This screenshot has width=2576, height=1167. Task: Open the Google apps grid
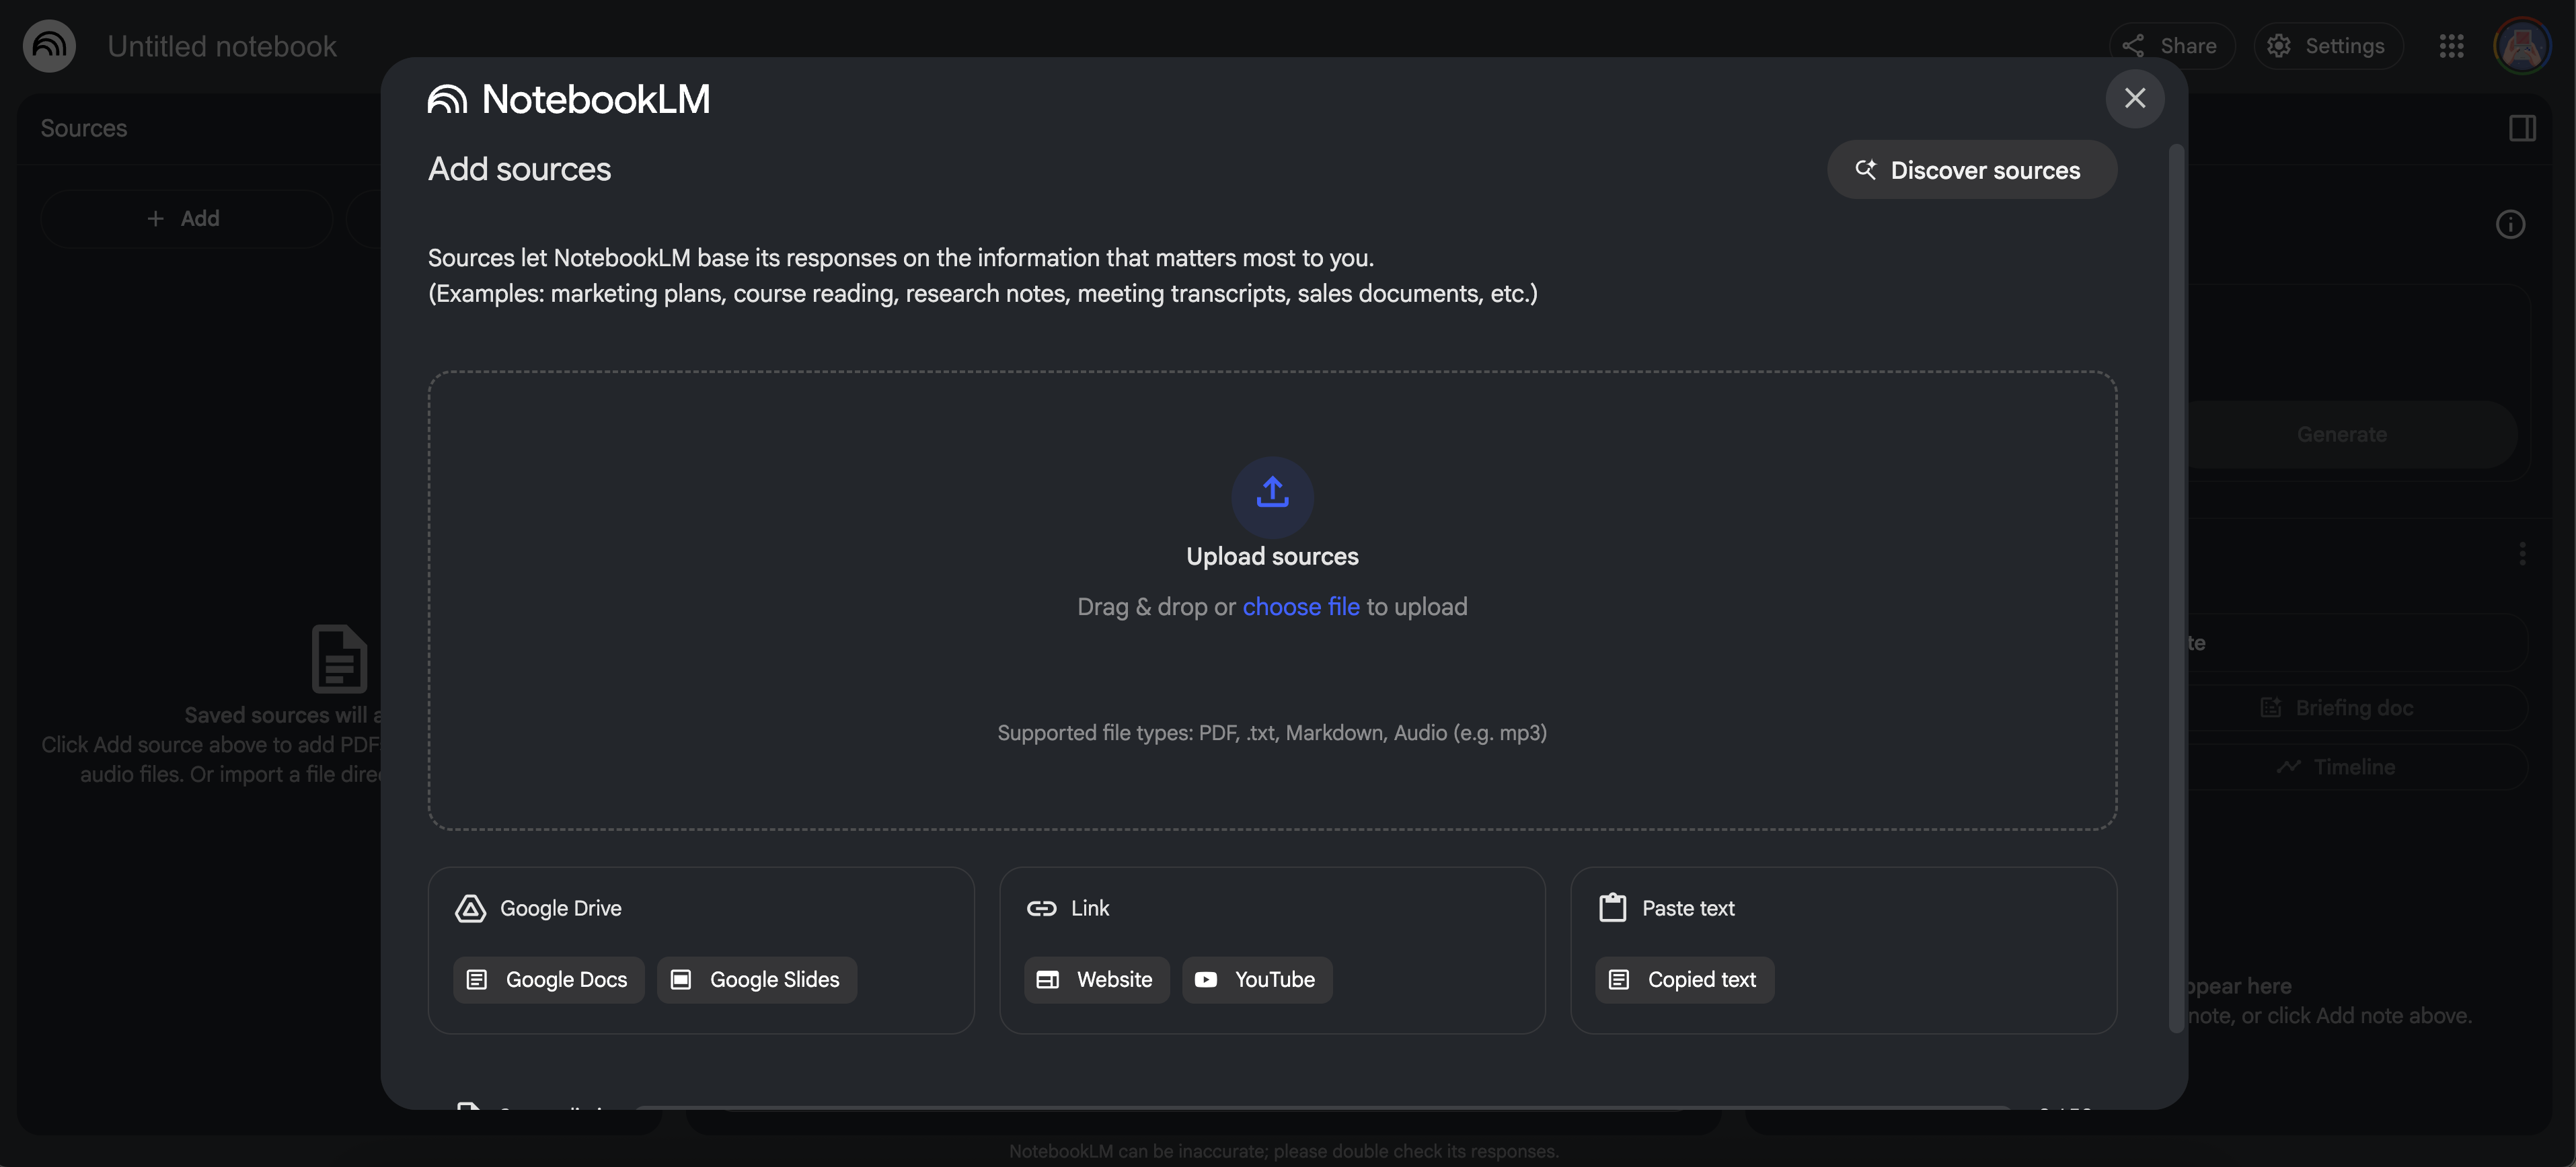[2451, 46]
